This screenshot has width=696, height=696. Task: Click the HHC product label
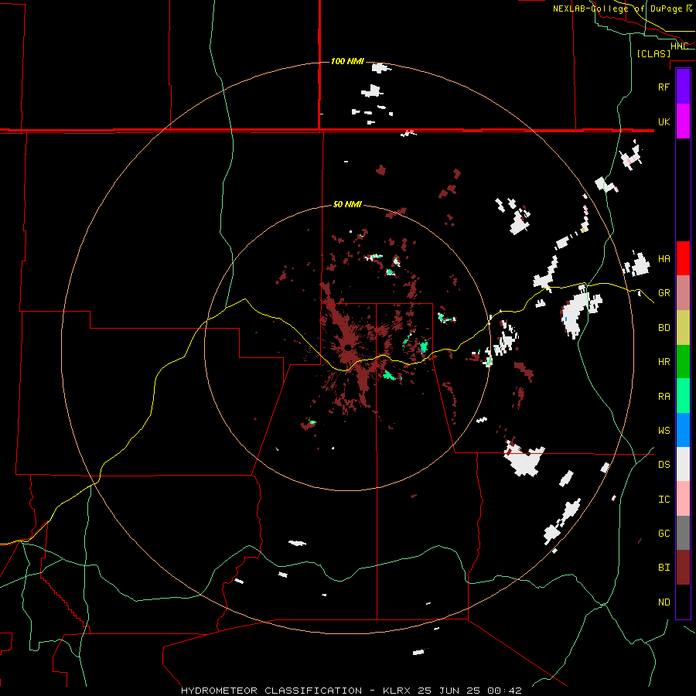click(x=679, y=46)
